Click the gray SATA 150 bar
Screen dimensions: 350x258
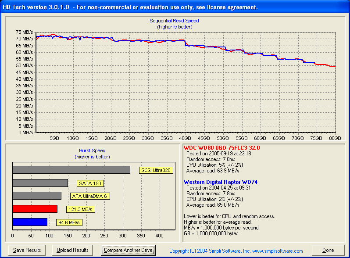[40, 183]
